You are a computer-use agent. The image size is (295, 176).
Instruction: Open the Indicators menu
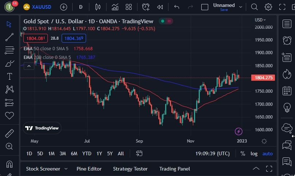coord(115,7)
